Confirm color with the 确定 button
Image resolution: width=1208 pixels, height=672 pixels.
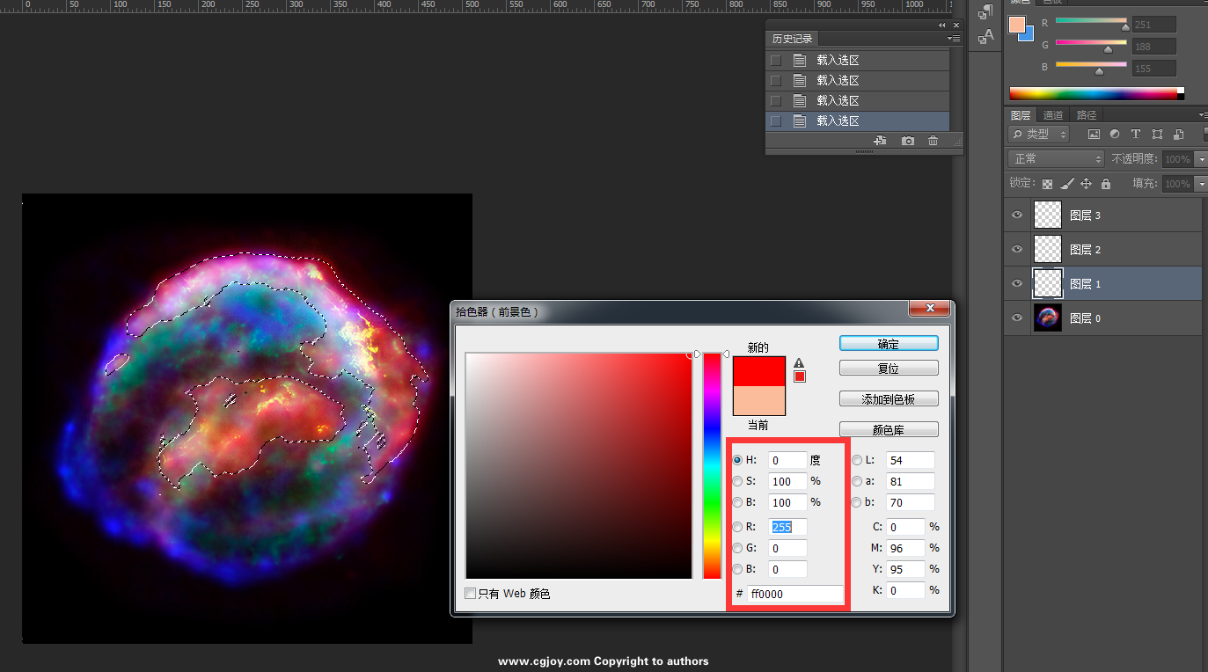click(889, 344)
